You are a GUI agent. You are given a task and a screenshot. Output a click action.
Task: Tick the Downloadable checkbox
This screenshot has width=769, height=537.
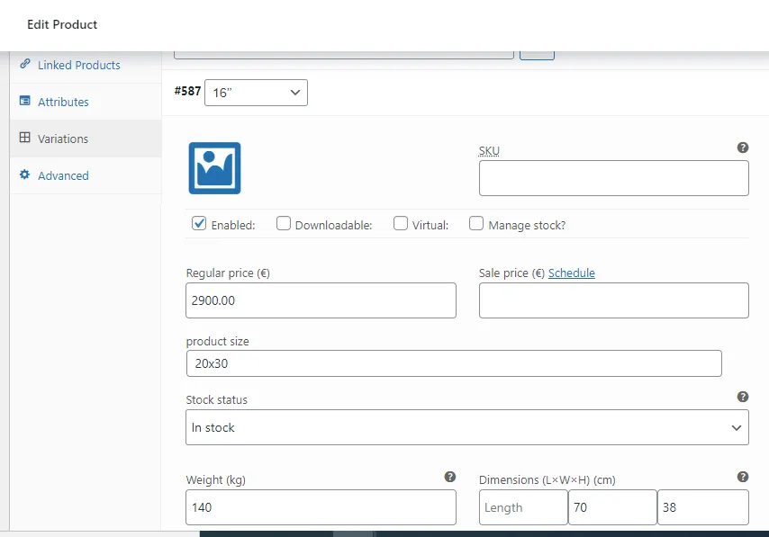click(x=284, y=223)
